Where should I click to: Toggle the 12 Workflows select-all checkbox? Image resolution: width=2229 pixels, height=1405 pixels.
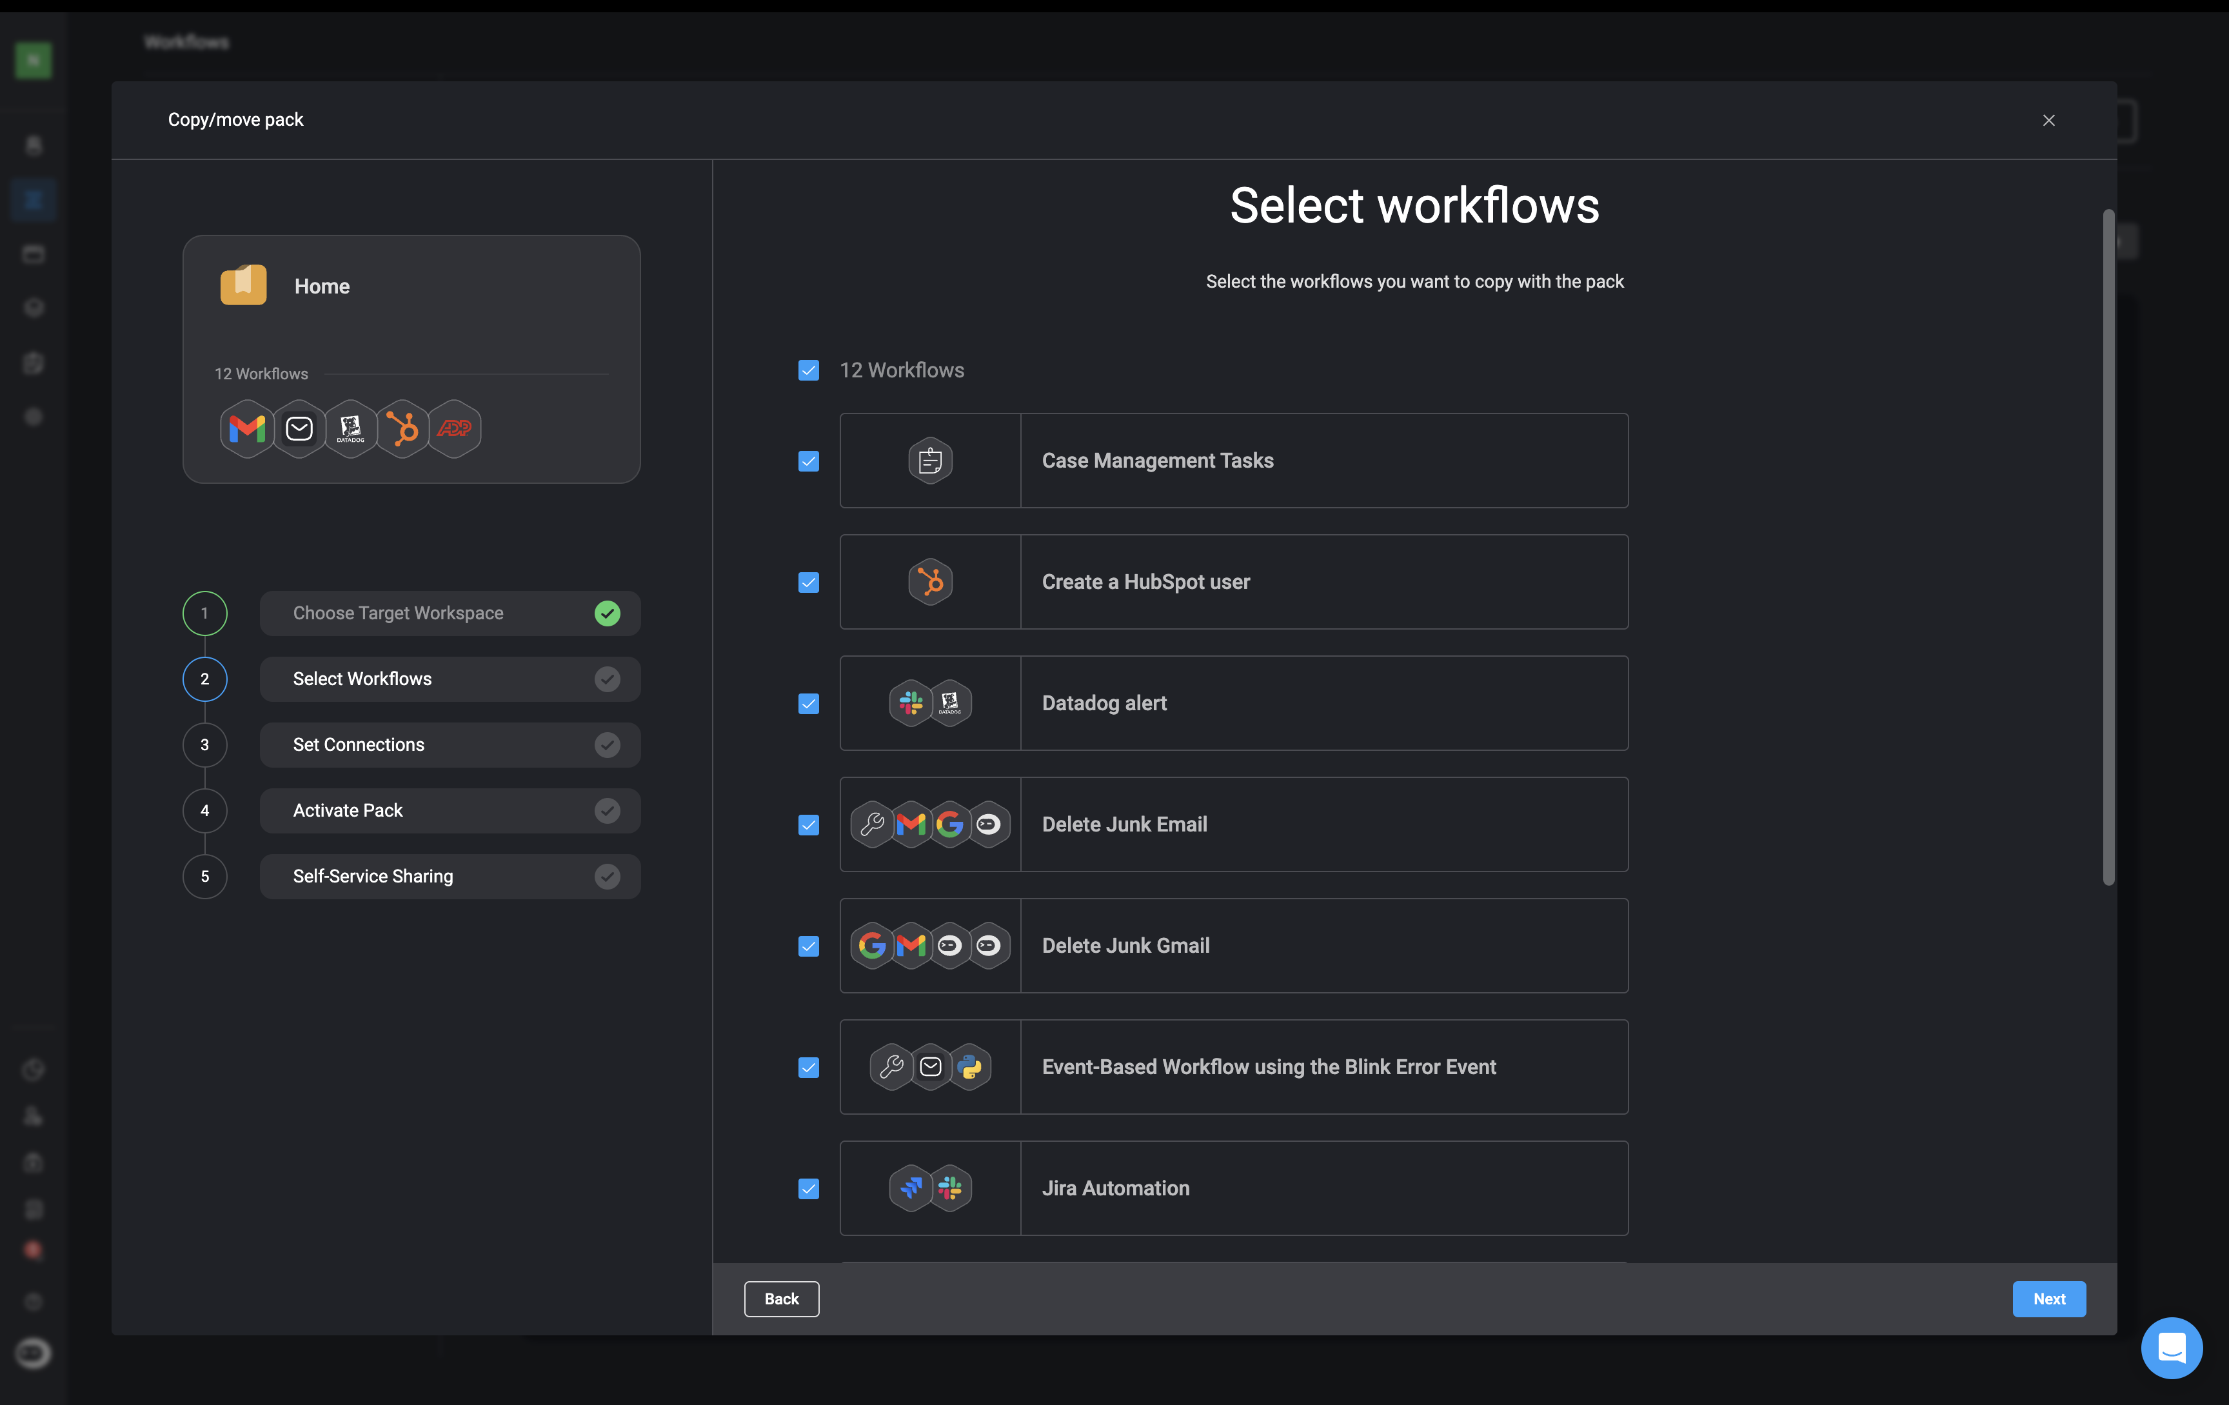(809, 371)
